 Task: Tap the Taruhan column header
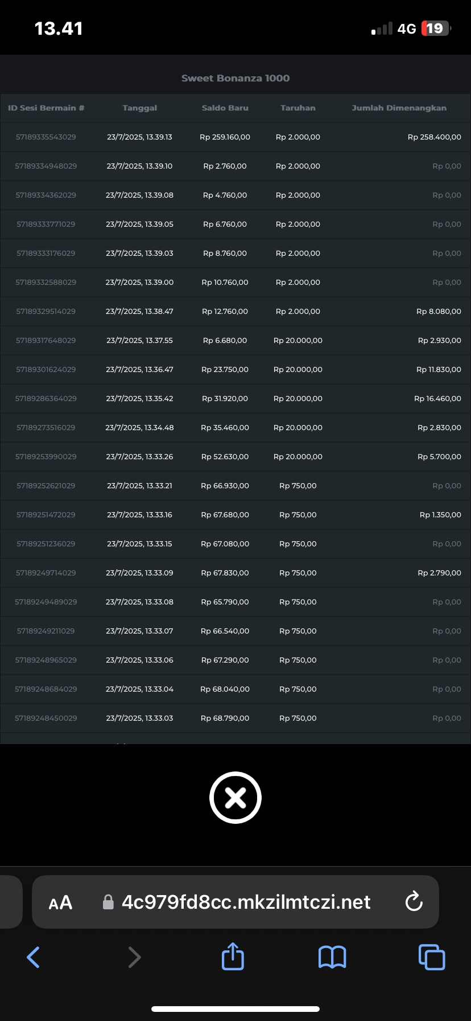click(298, 108)
